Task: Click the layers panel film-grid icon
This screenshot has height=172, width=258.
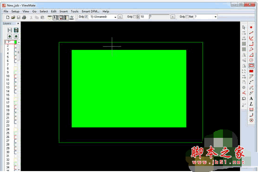Action: coord(16,30)
